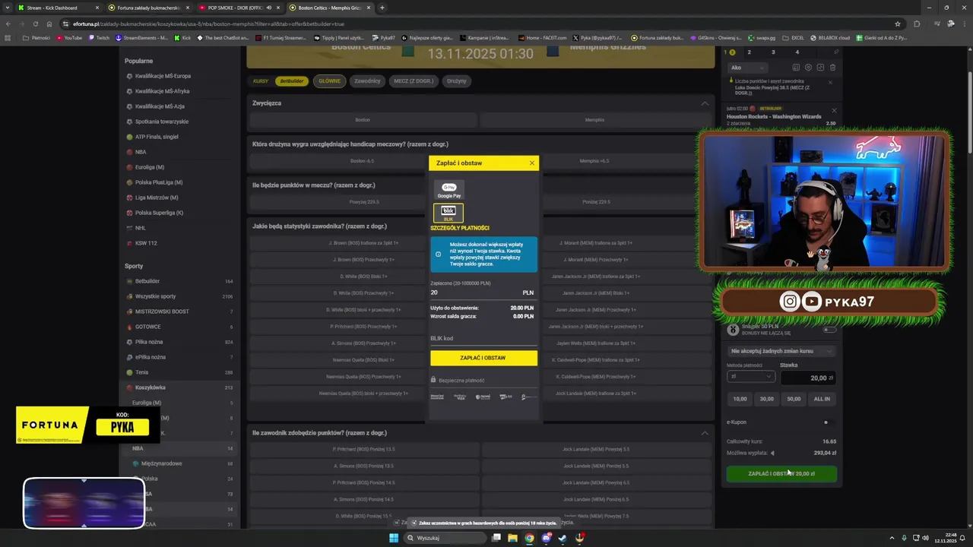The height and width of the screenshot is (547, 973).
Task: Select the MECZ (Z DOGR.) filter tab
Action: click(414, 81)
